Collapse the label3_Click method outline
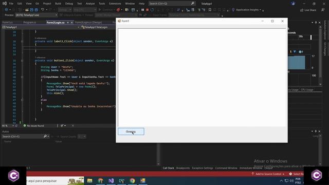This screenshot has width=329, height=185. pos(22,41)
